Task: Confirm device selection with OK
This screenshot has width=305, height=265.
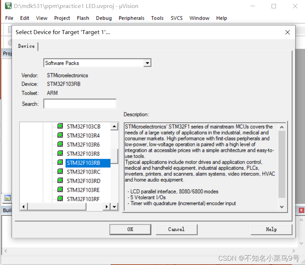Action: click(130, 229)
